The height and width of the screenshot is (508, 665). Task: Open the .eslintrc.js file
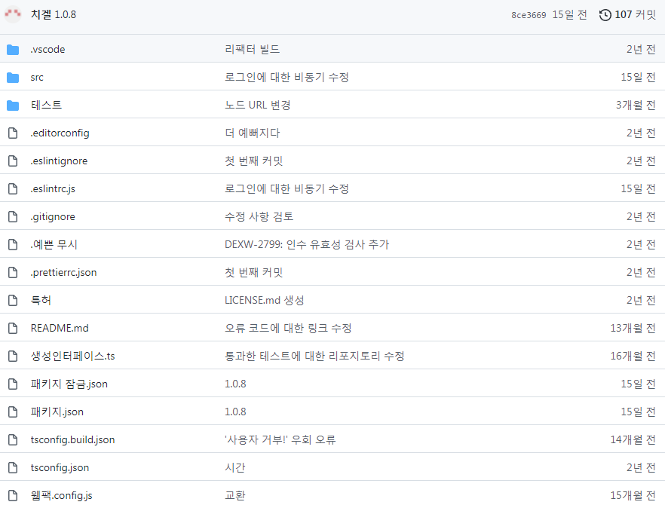[x=53, y=189]
